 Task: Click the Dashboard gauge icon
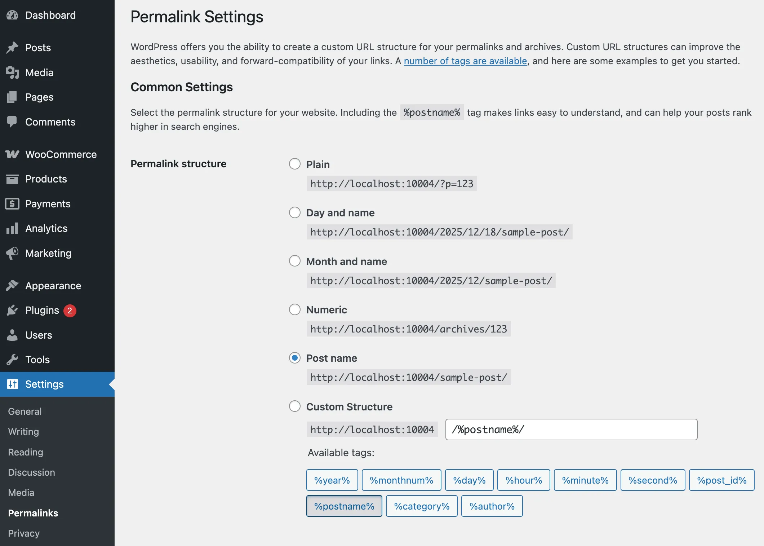click(12, 15)
